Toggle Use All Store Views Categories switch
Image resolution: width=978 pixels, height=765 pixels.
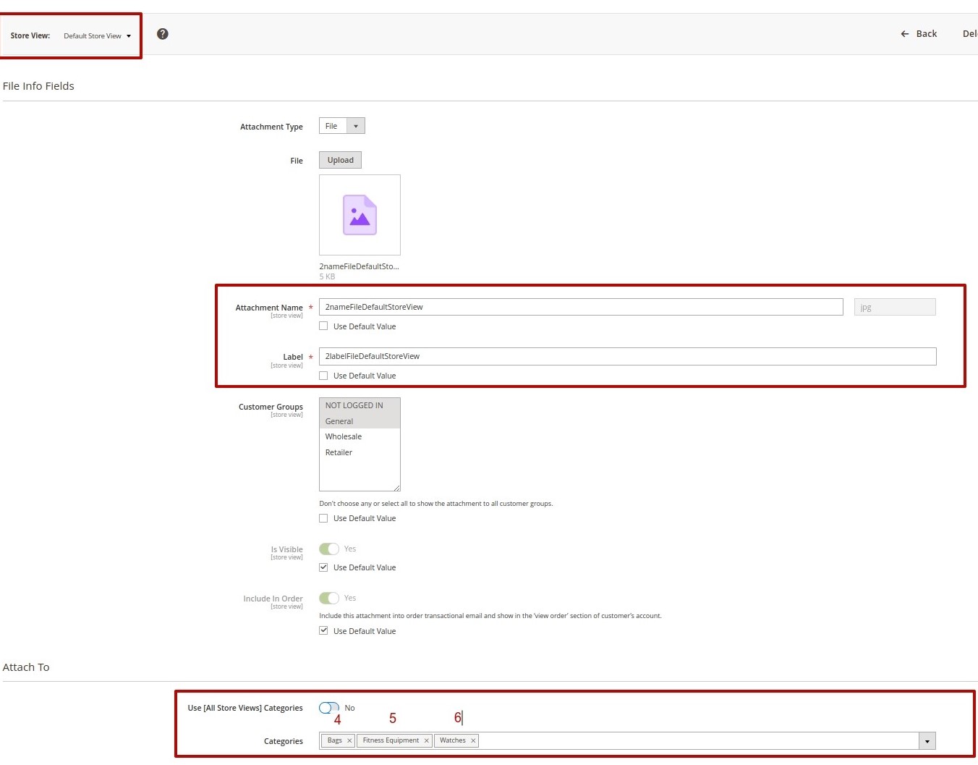[x=329, y=708]
